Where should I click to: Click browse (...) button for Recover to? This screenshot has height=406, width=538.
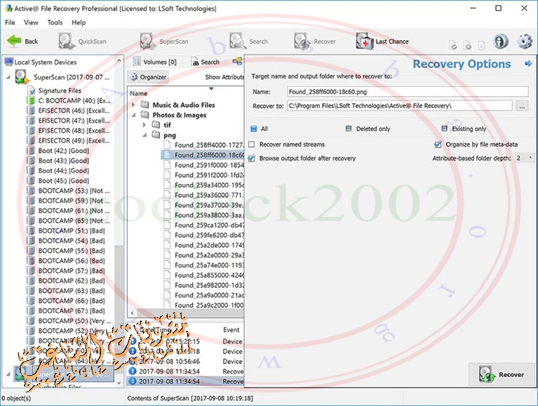[522, 106]
